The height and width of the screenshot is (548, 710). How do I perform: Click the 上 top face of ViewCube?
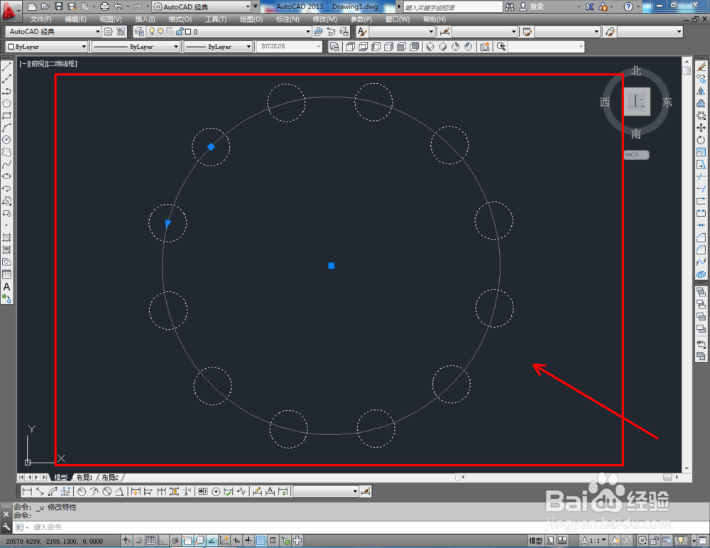(x=637, y=102)
